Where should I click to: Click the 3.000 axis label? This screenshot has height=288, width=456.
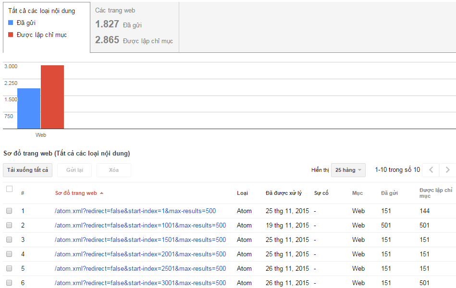click(11, 66)
